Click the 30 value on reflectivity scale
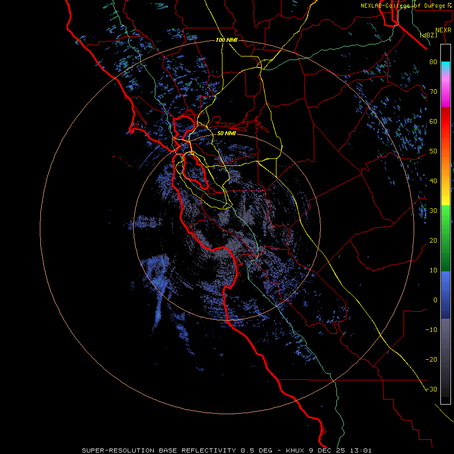454x454 pixels. tap(433, 210)
